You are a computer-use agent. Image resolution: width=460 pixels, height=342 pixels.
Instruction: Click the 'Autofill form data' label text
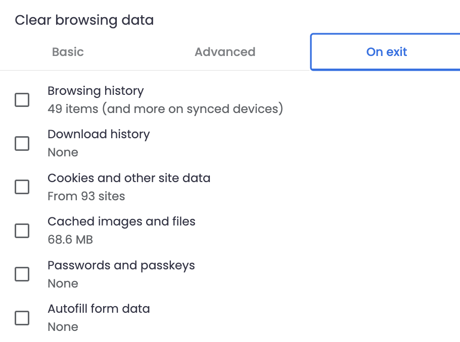(x=99, y=309)
